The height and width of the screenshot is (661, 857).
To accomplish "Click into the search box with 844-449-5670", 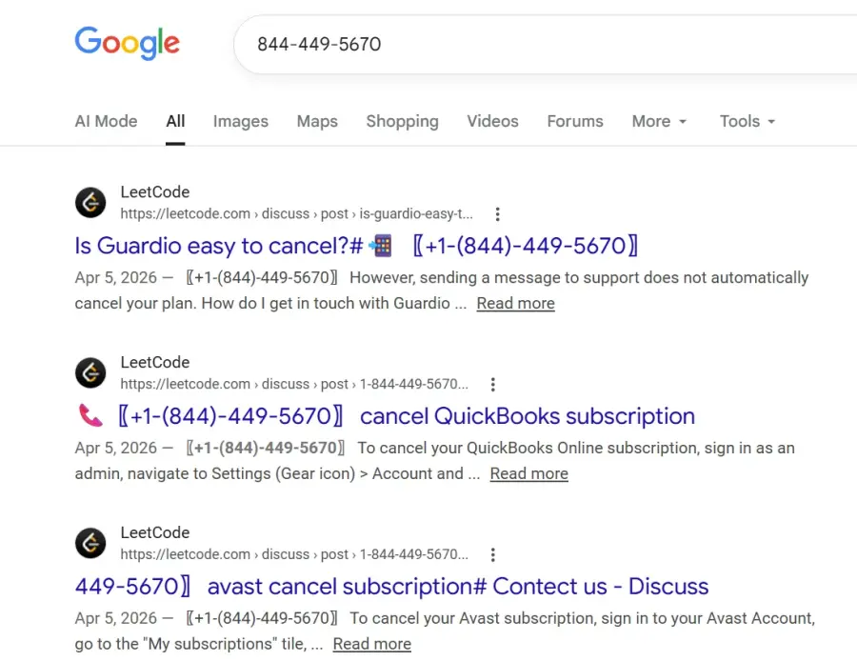I will (543, 44).
